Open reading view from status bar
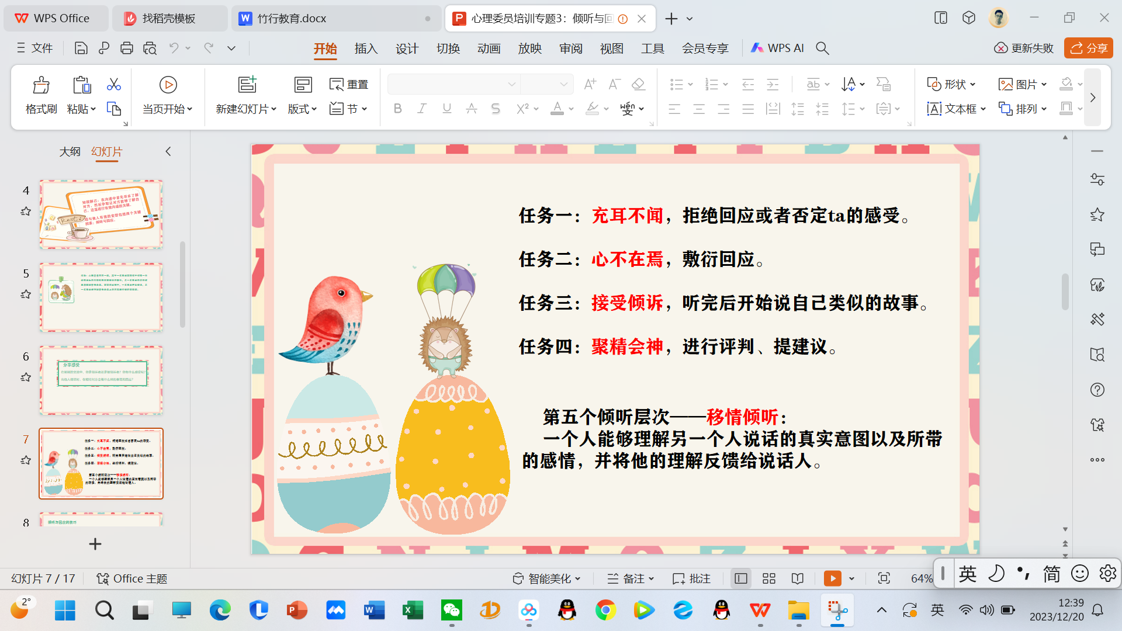This screenshot has width=1122, height=631. (x=798, y=578)
